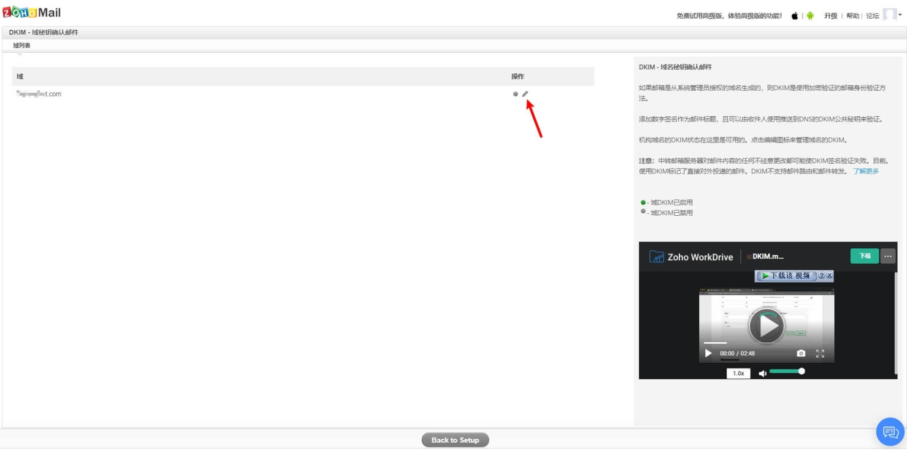
Task: Click the 免费试用高级版 promo text
Action: 729,16
